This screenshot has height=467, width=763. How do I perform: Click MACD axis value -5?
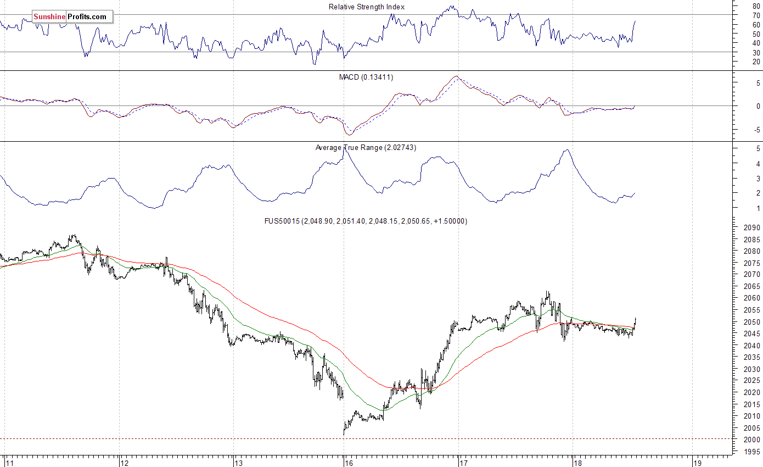(757, 130)
